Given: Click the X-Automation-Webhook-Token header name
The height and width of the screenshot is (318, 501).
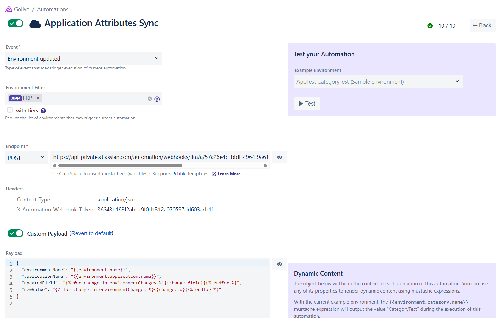Looking at the screenshot, I should [55, 210].
